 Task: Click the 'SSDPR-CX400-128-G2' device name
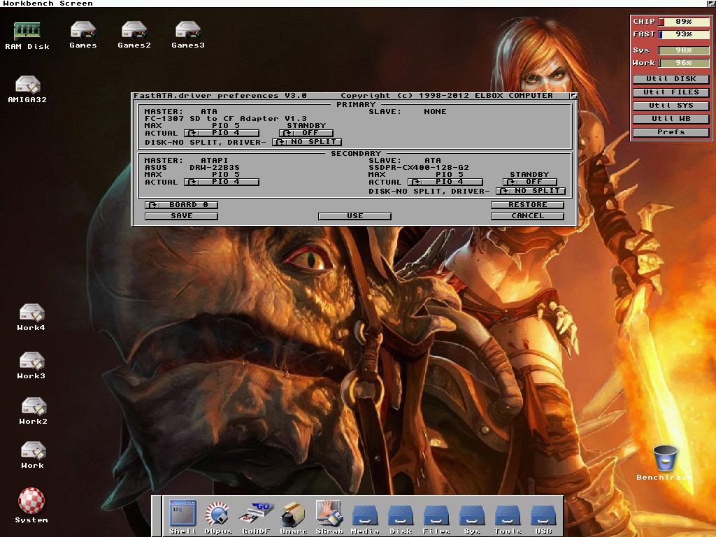pos(419,168)
